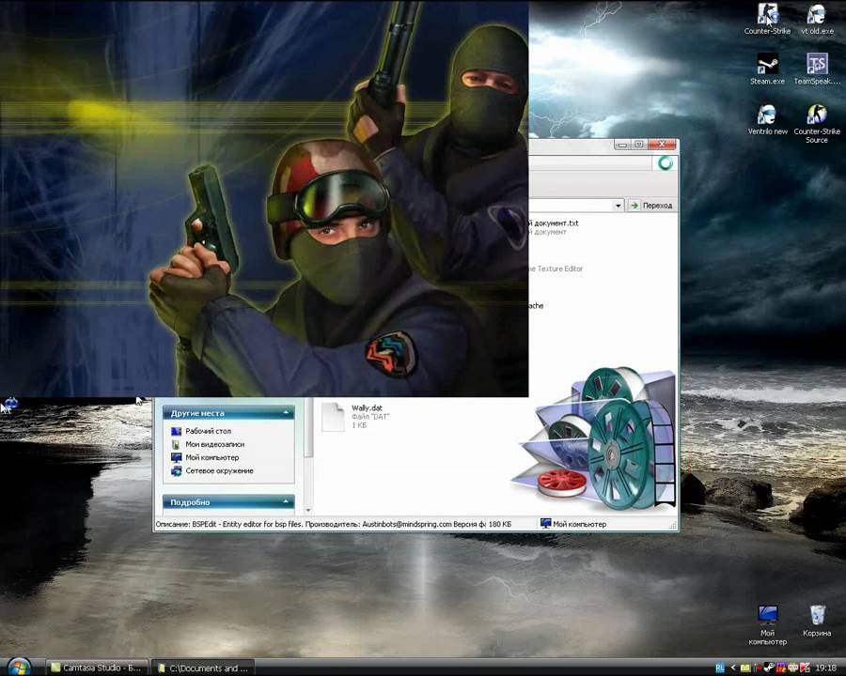The height and width of the screenshot is (676, 846).
Task: Select the Wally.dat file name
Action: point(367,408)
